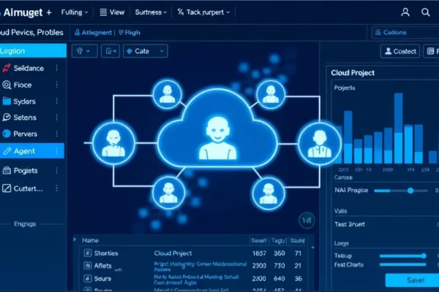439x292 pixels.
Task: Select the Agent sidebar item
Action: coord(32,151)
